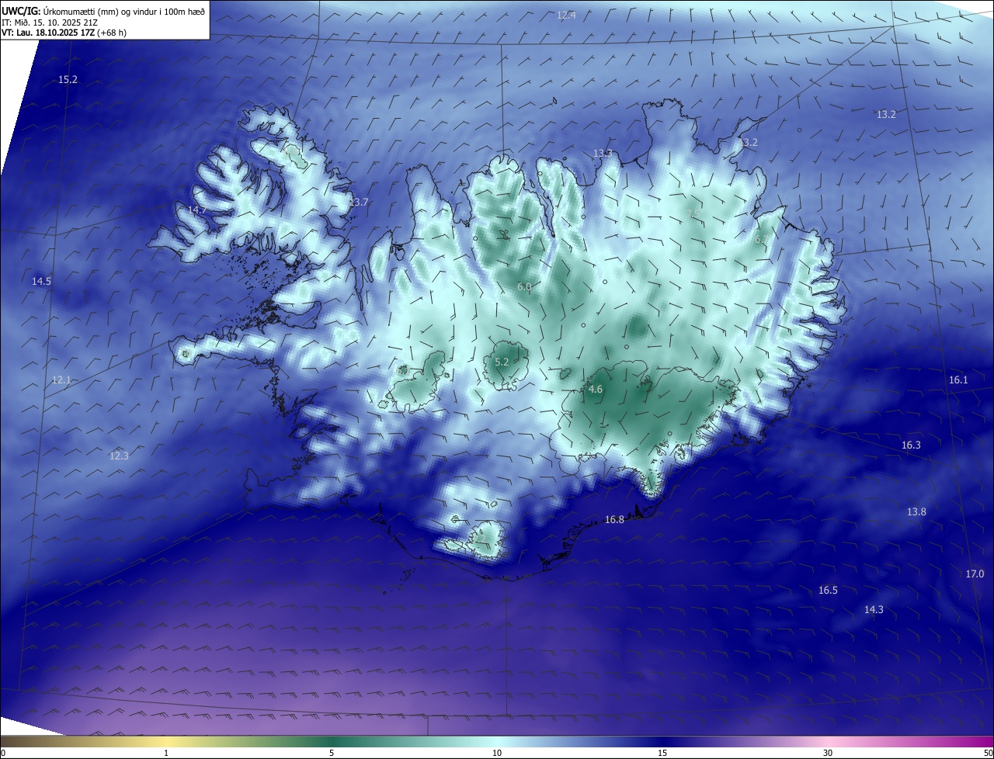Click the colour scale tick labelled 15
This screenshot has width=994, height=759.
coord(662,754)
